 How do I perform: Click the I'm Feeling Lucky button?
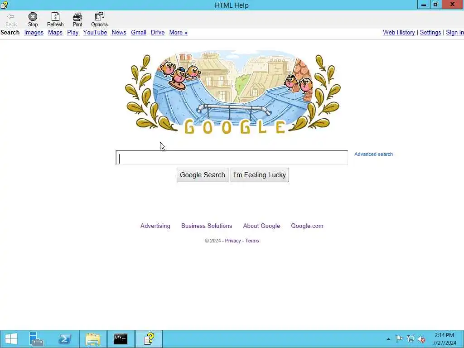260,175
